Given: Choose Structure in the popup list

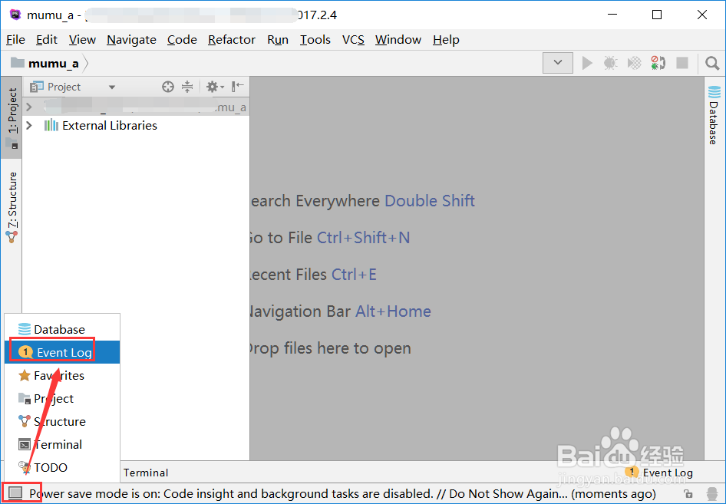Looking at the screenshot, I should (x=62, y=422).
